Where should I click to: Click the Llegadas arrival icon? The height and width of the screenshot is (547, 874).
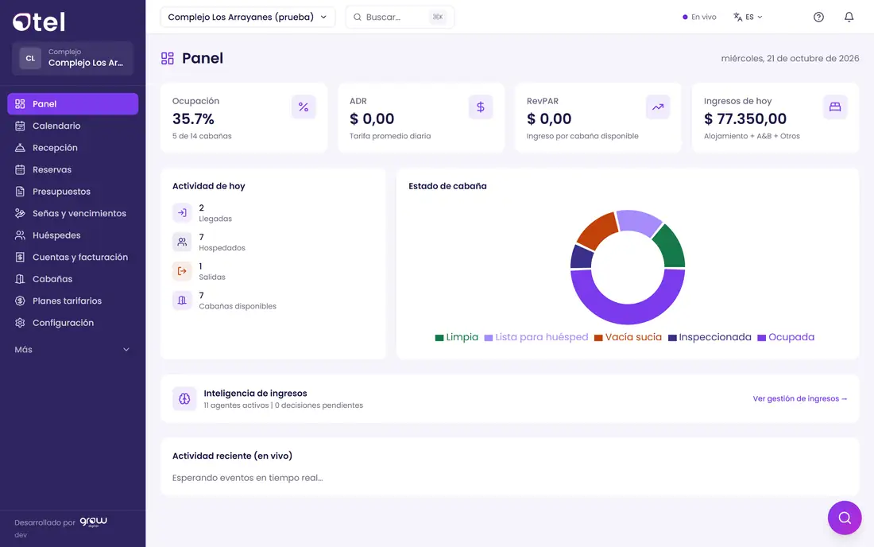pos(182,212)
